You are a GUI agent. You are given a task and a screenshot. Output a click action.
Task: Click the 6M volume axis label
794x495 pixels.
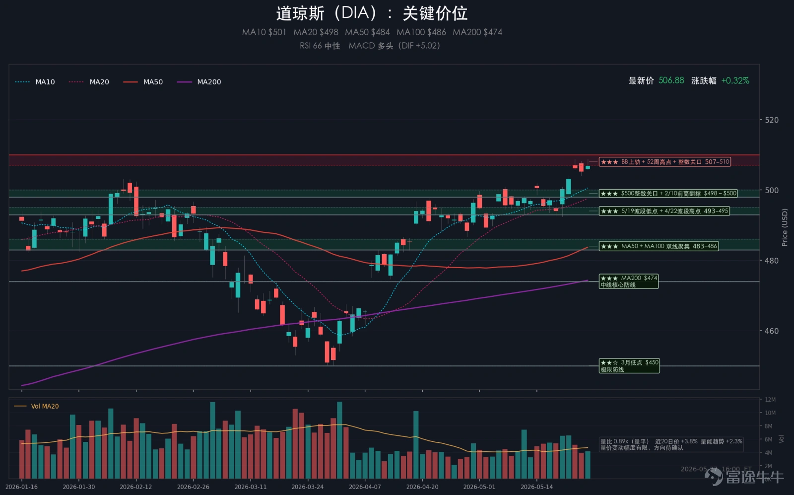768,439
